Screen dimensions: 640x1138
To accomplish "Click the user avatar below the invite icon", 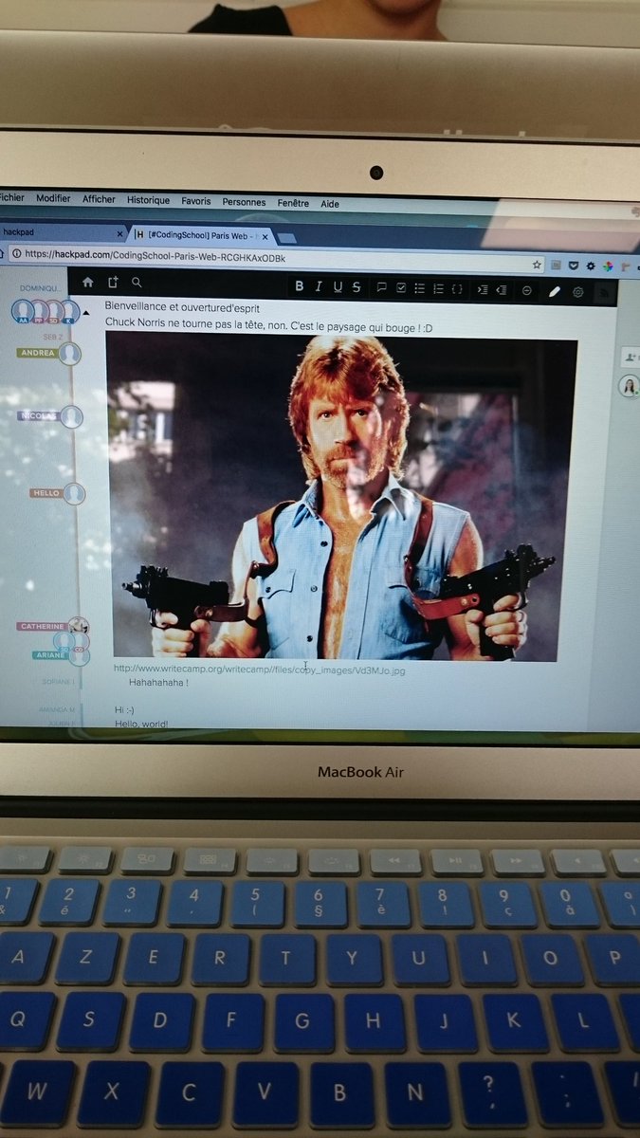I will tap(628, 386).
